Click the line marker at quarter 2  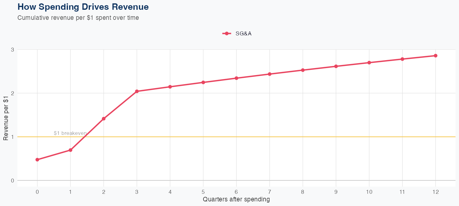click(x=104, y=119)
